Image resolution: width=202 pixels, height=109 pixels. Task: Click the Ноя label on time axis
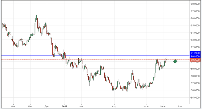tap(30, 107)
